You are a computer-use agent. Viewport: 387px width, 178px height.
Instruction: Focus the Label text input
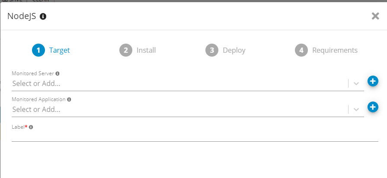pos(195,136)
